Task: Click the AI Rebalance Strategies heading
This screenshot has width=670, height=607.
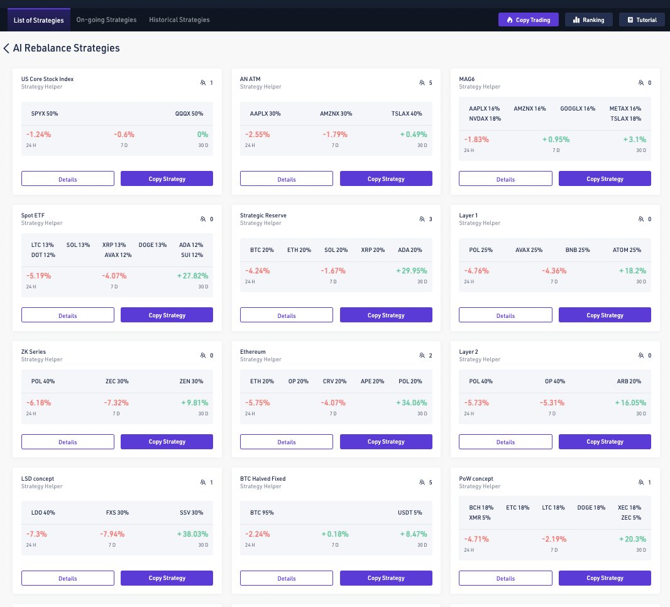Action: point(66,48)
